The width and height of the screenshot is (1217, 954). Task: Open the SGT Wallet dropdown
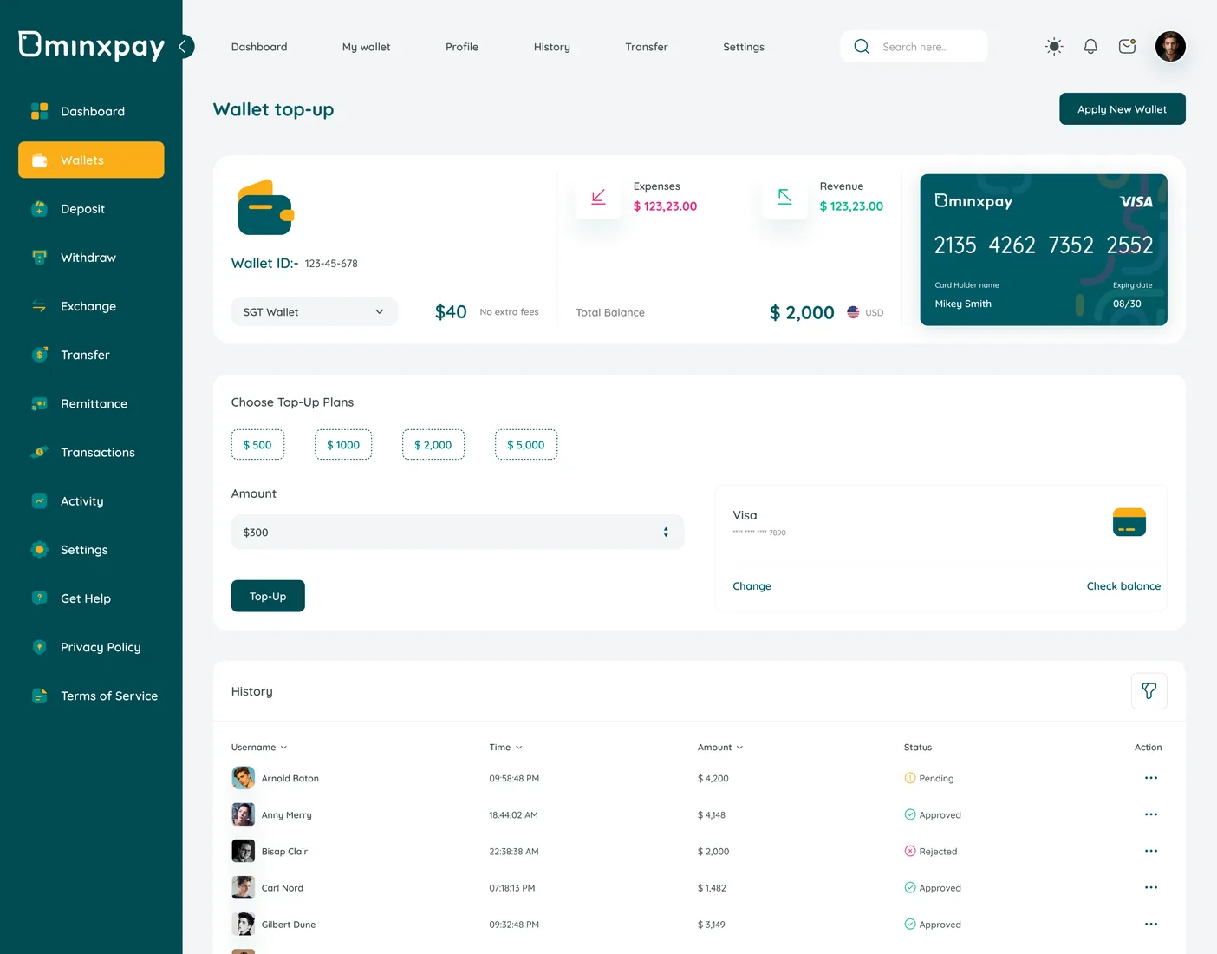[315, 312]
